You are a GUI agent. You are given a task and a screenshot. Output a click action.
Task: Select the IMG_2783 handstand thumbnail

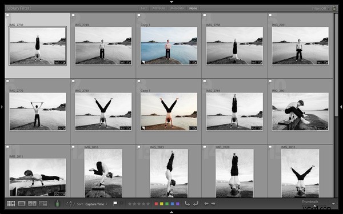103,112
